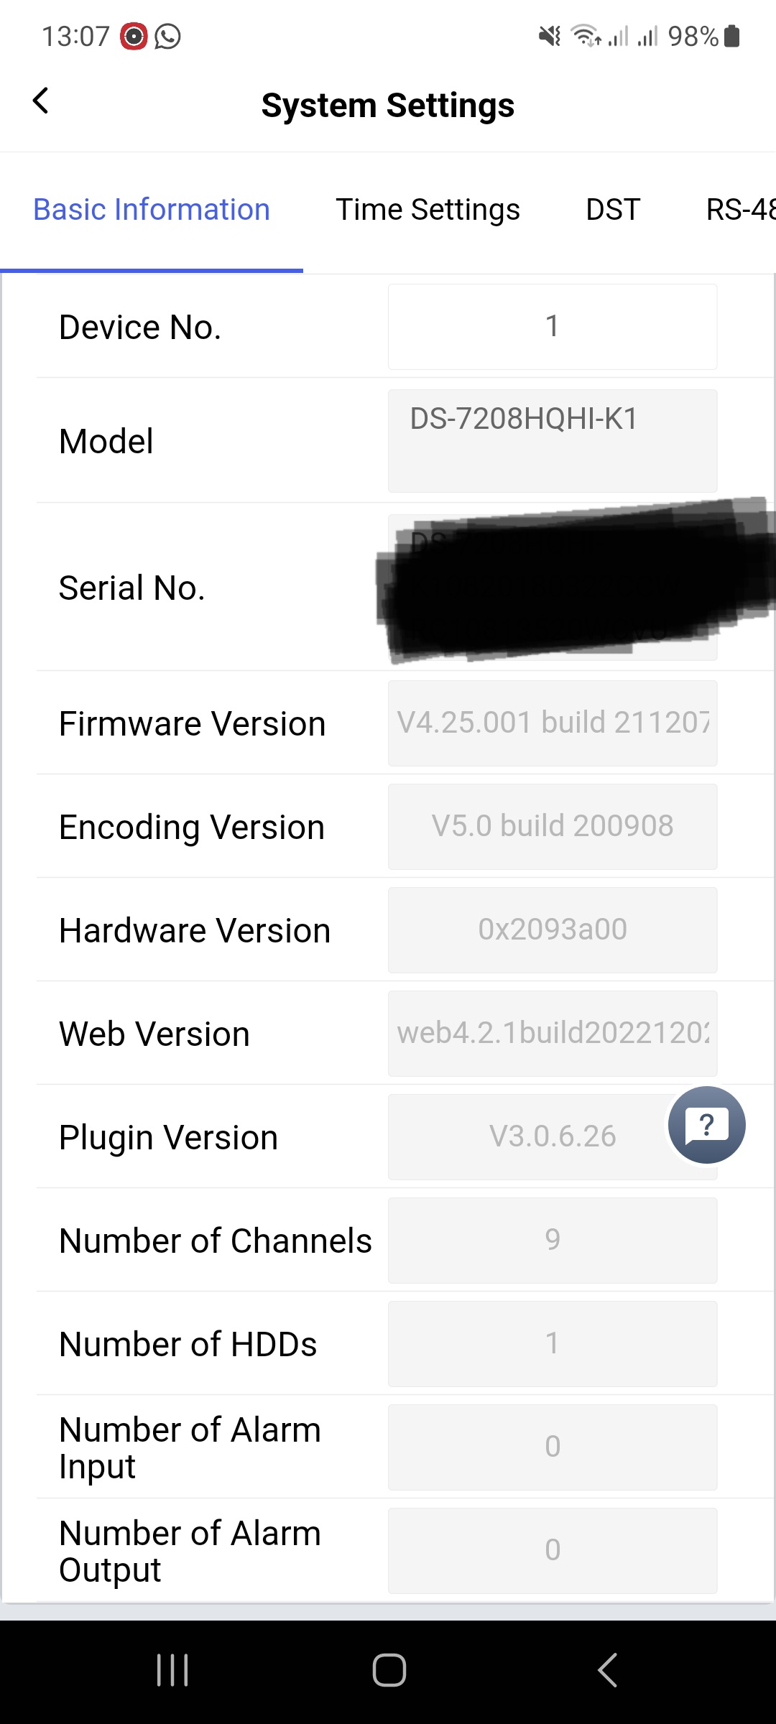The width and height of the screenshot is (776, 1724).
Task: Tap the Firmware Version field
Action: click(552, 723)
